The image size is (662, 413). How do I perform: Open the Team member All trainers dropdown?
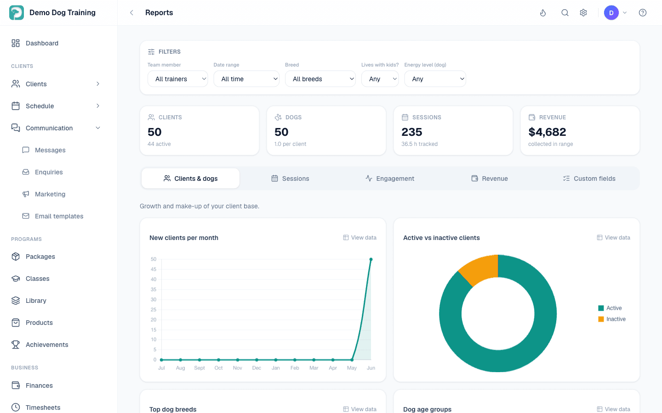click(x=177, y=79)
